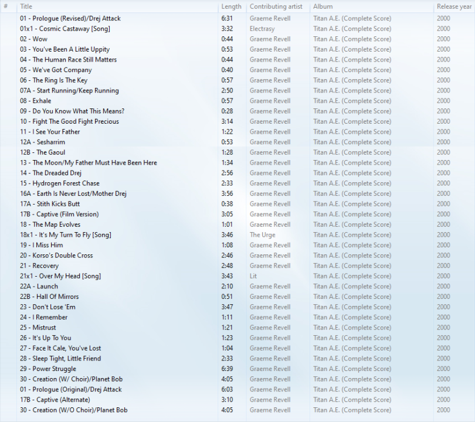Select the track '12B - The Gaoul'
Viewport: 475px width, 422px height.
42,152
